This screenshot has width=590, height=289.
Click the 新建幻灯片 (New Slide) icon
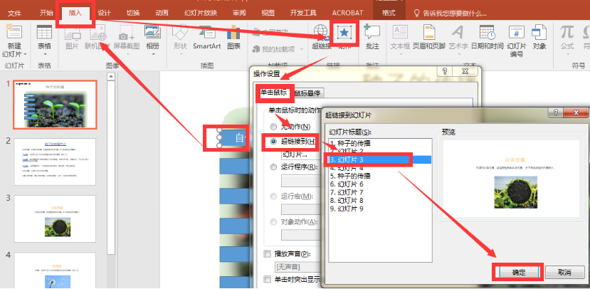pyautogui.click(x=14, y=33)
